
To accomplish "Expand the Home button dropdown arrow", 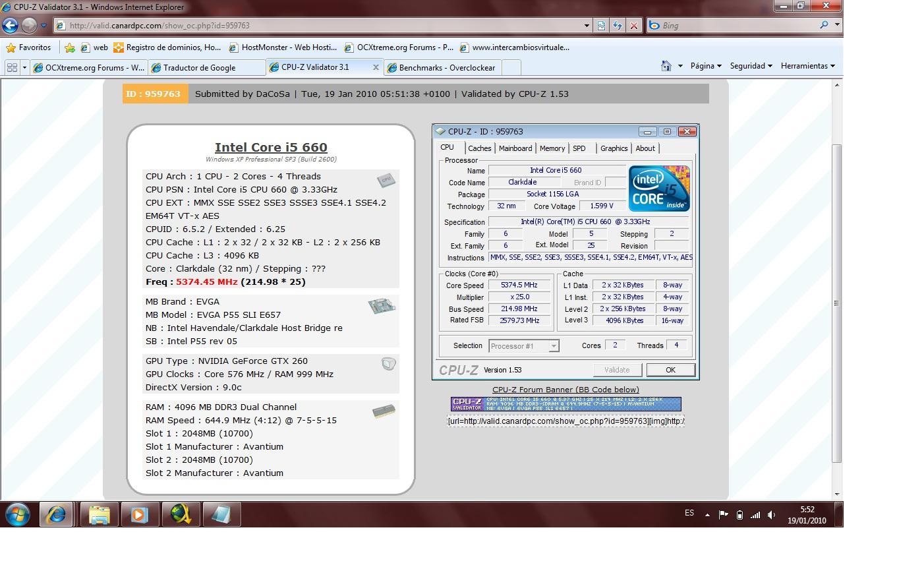I will (x=680, y=66).
